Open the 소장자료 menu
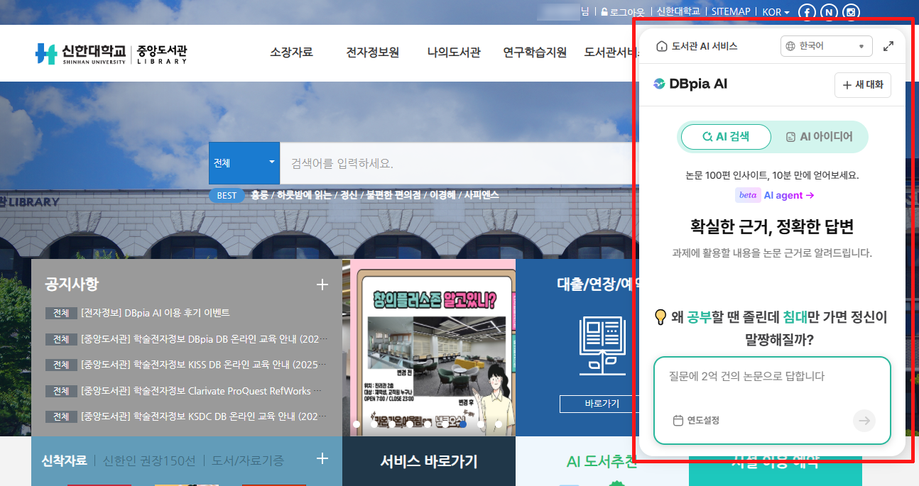This screenshot has width=919, height=486. click(x=291, y=53)
